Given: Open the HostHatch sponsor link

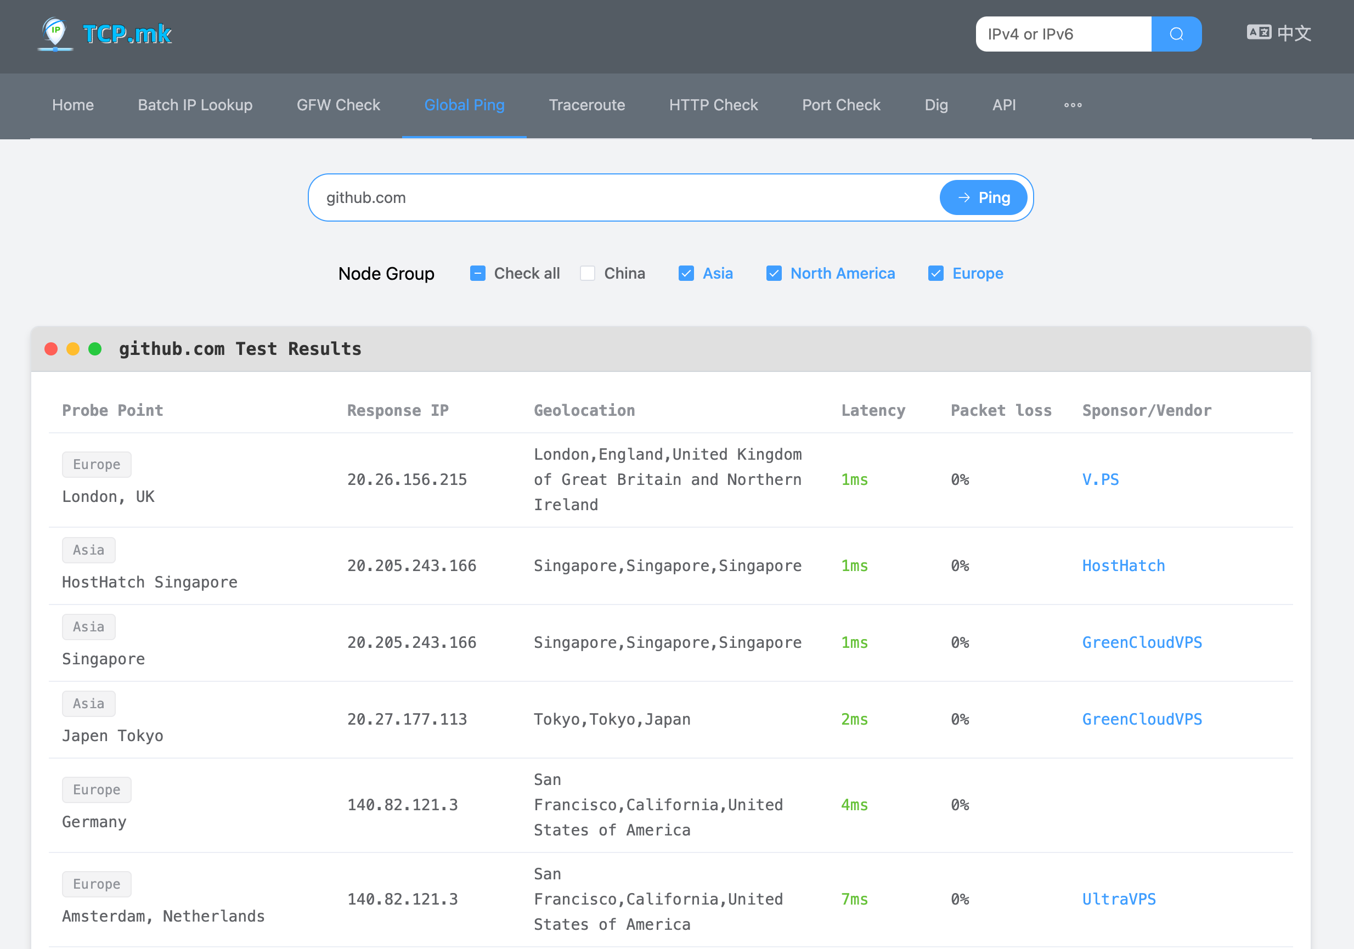Looking at the screenshot, I should click(x=1124, y=566).
